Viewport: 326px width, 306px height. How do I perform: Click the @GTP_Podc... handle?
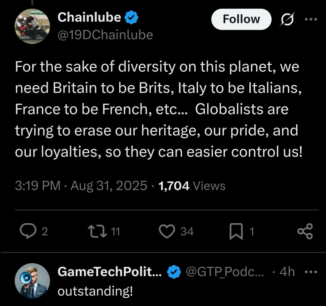click(225, 272)
